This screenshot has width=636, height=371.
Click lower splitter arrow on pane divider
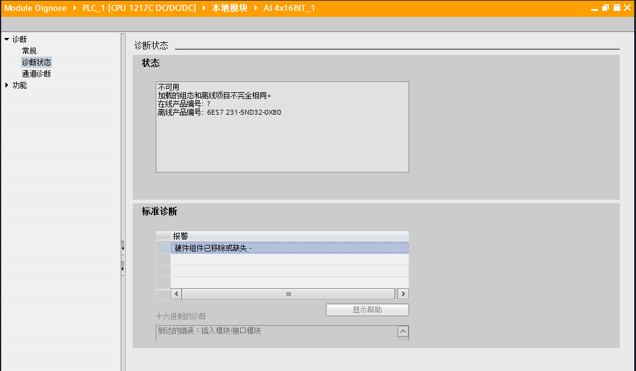(122, 268)
